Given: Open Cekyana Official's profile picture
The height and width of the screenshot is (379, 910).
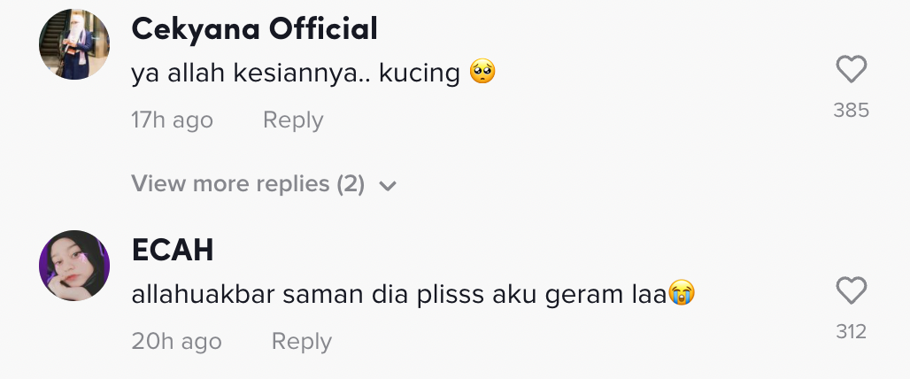Looking at the screenshot, I should (74, 45).
